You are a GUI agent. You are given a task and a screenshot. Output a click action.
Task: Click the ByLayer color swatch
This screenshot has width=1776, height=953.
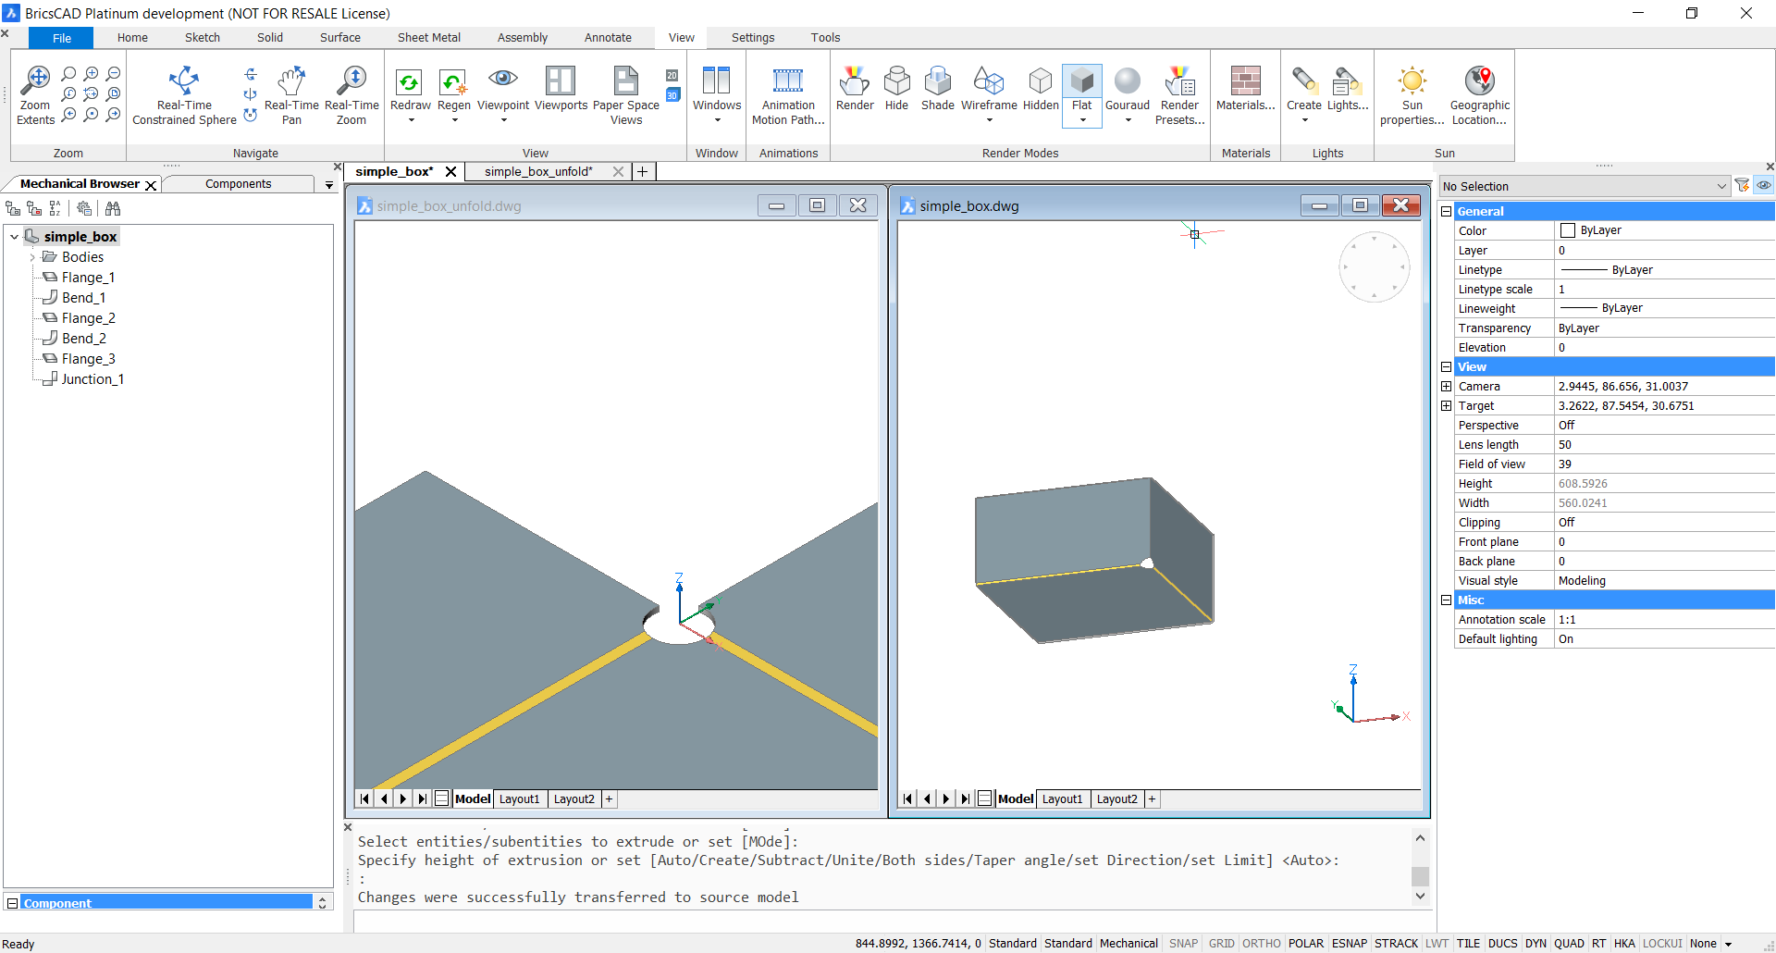pos(1568,230)
